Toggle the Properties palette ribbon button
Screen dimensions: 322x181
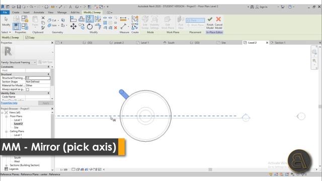click(17, 27)
